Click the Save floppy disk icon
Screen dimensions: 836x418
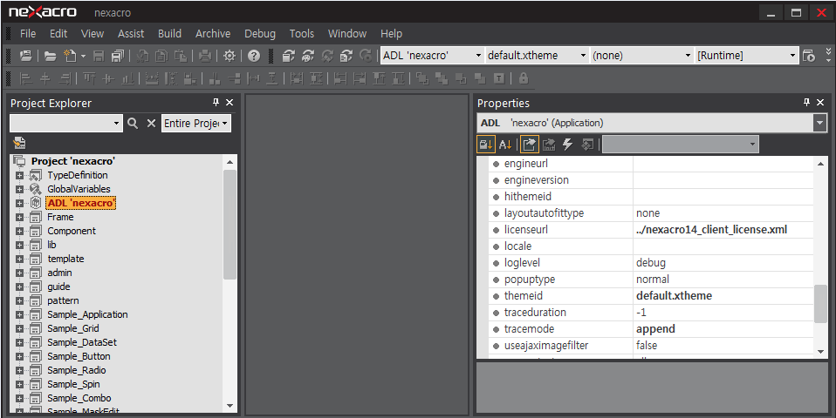99,56
